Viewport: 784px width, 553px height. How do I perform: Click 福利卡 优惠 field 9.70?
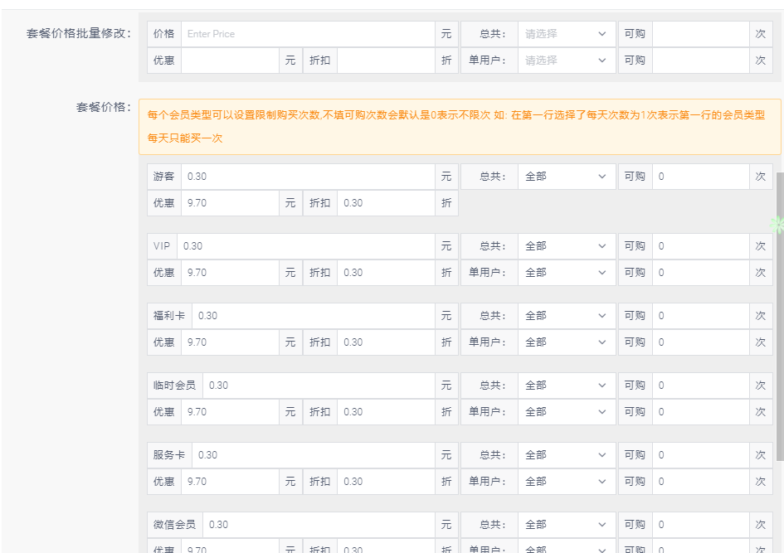click(230, 342)
